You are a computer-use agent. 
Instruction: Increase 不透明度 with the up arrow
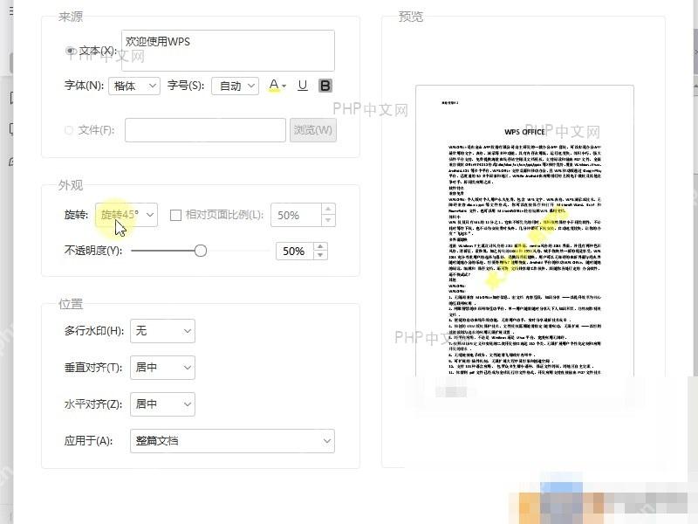(x=320, y=246)
